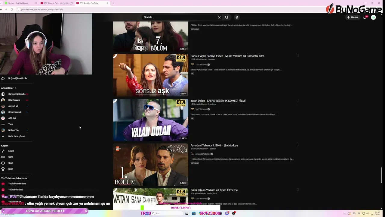
Task: Open taskbar clock and date
Action: pos(375,213)
